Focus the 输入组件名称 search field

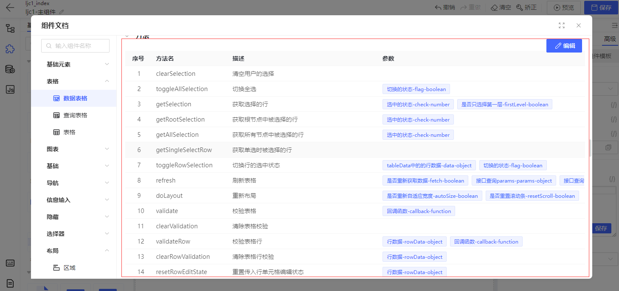[76, 46]
